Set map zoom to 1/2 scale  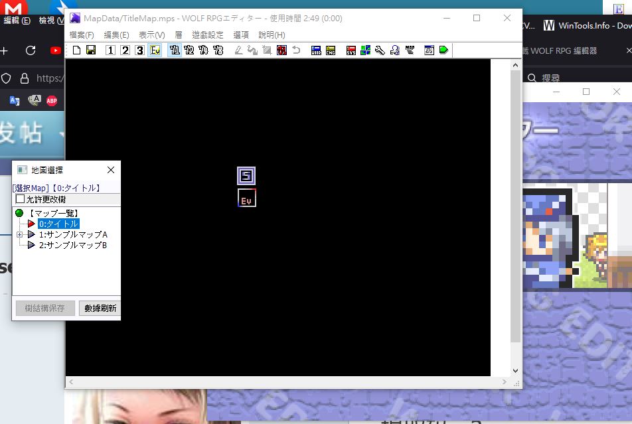pyautogui.click(x=189, y=50)
